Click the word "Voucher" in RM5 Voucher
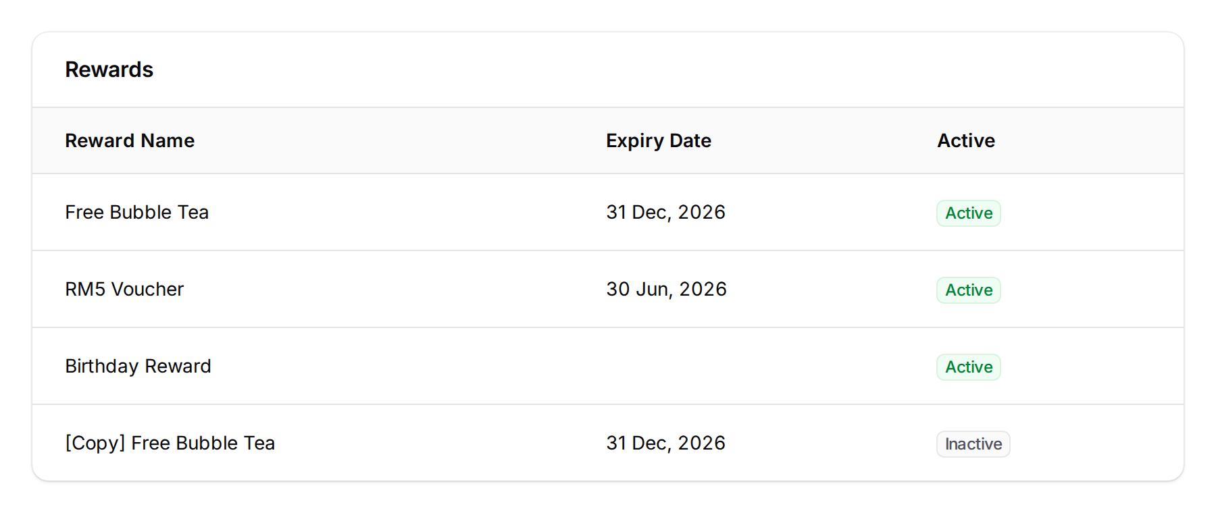The width and height of the screenshot is (1216, 513). pos(147,289)
